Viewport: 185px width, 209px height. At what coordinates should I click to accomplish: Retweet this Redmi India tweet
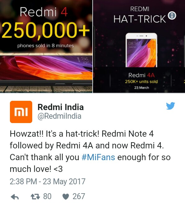tap(35, 197)
